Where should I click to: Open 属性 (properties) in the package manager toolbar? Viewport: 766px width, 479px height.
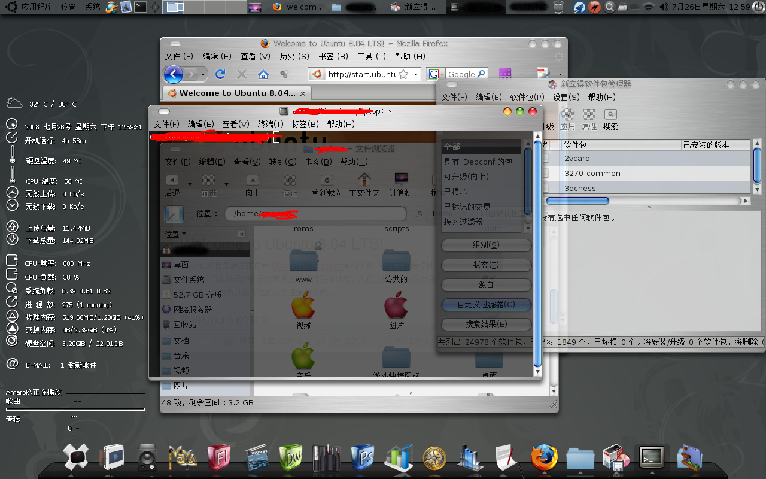point(589,119)
